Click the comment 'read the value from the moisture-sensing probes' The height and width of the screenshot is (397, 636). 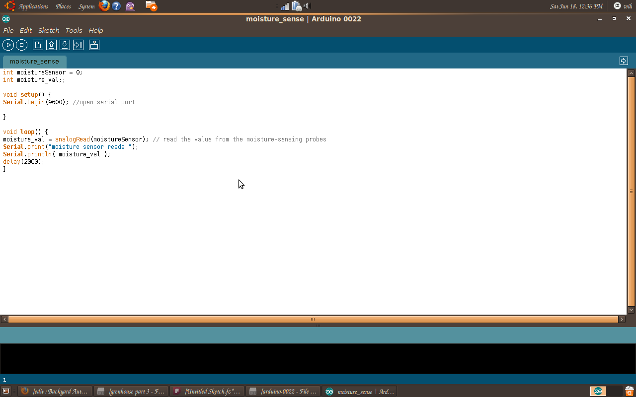(x=244, y=139)
